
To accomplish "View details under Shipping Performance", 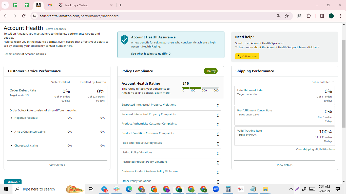I will (285, 165).
